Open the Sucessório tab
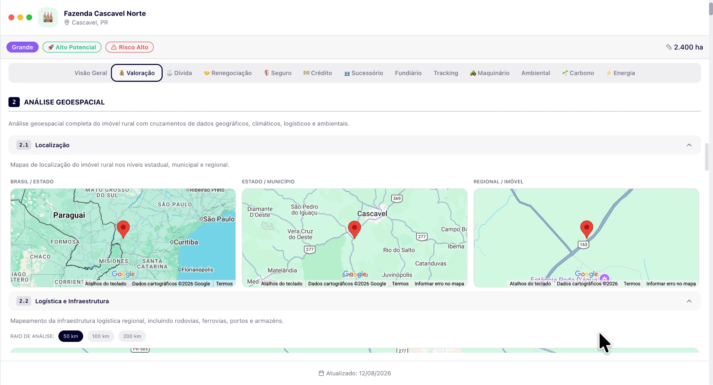The width and height of the screenshot is (713, 385). point(364,73)
